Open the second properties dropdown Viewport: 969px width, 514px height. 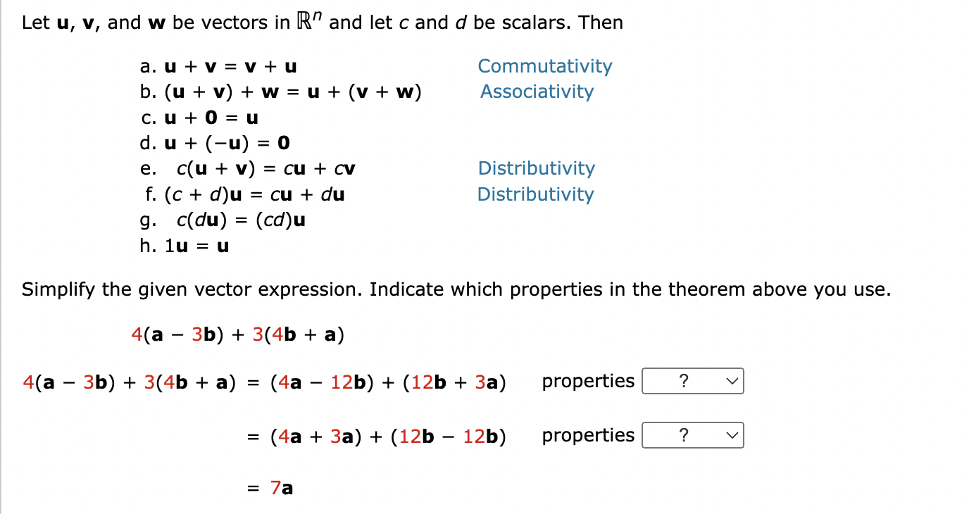coord(692,435)
